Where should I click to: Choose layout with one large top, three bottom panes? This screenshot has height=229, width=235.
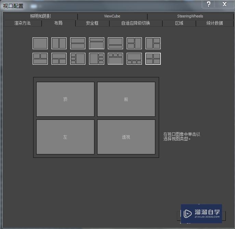point(134,59)
